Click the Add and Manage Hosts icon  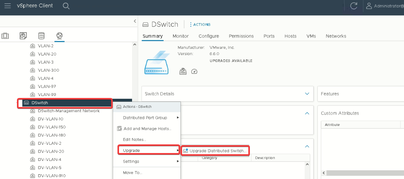(119, 129)
